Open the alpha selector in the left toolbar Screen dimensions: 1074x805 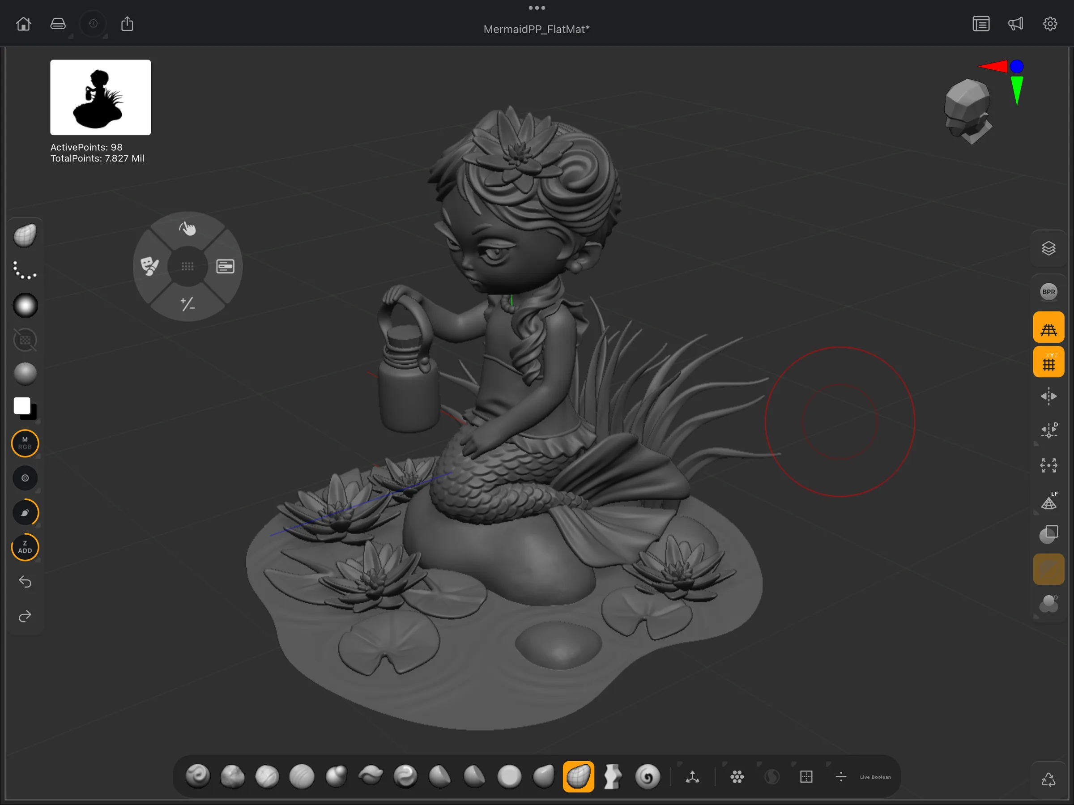pyautogui.click(x=25, y=305)
